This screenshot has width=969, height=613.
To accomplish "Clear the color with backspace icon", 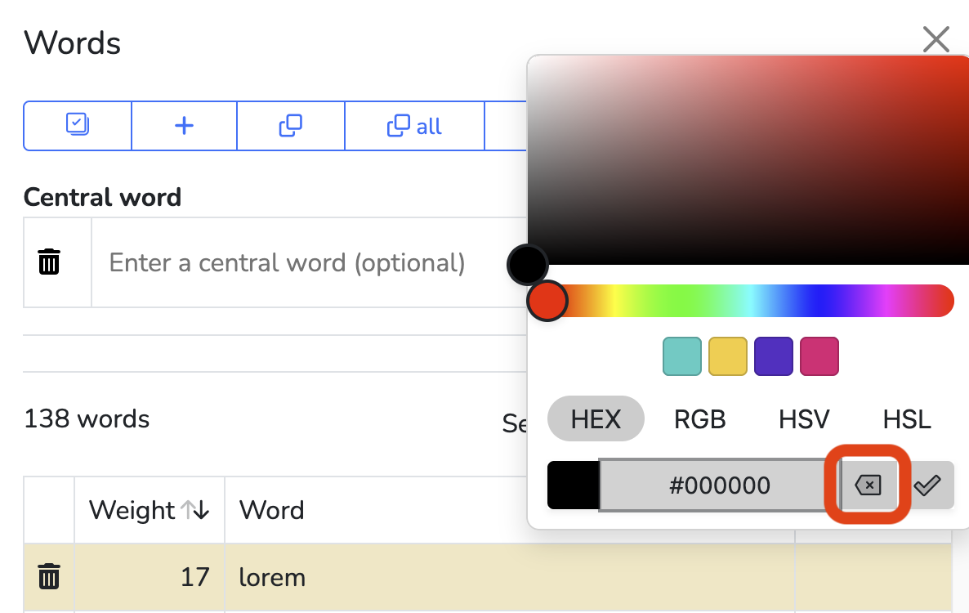I will point(868,485).
